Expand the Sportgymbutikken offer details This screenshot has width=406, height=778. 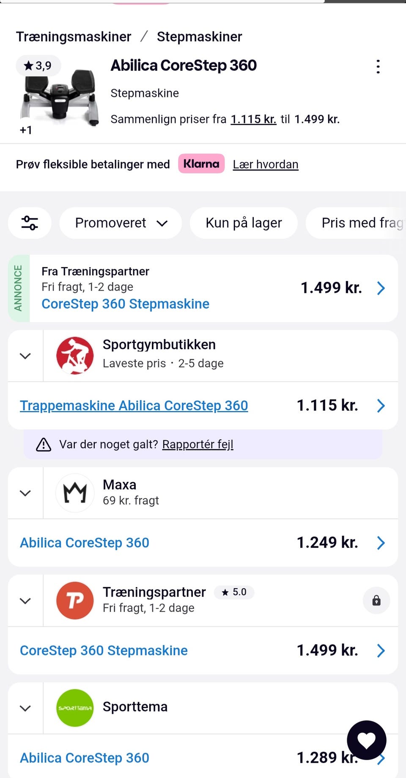click(x=25, y=356)
